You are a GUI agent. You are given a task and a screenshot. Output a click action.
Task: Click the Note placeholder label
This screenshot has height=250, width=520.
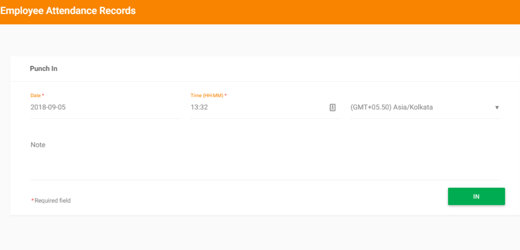point(38,145)
